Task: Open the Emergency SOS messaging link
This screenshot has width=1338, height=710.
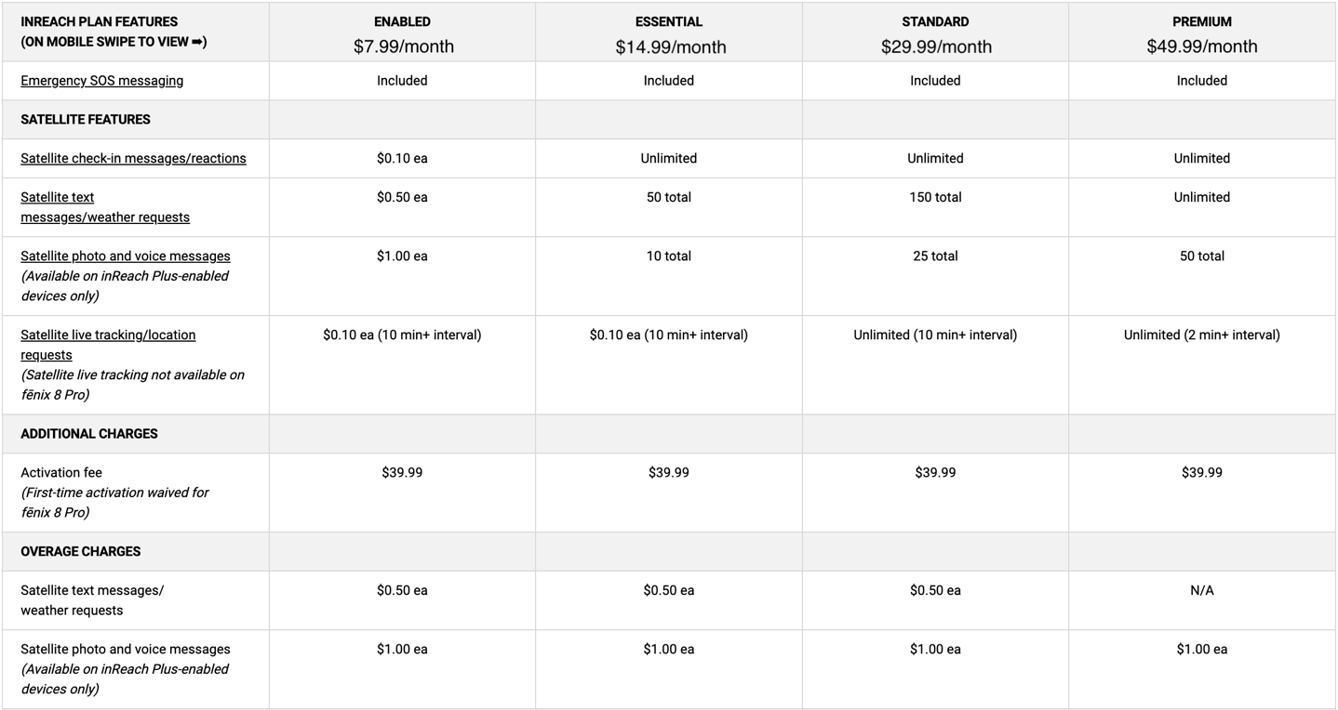Action: [x=101, y=81]
